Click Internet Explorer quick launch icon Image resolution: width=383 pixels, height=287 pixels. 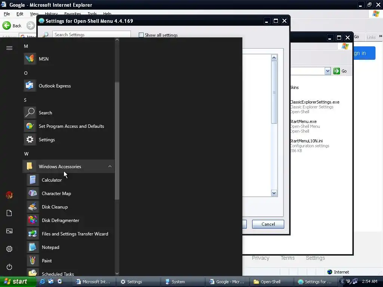tap(42, 281)
